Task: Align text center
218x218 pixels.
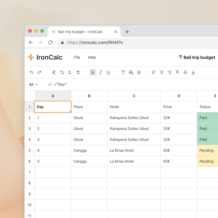Action: click(x=162, y=72)
